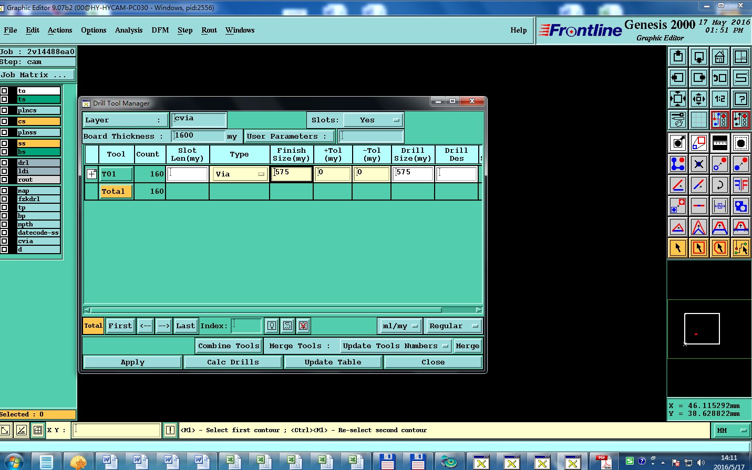Open the Windows menu
Screen dimensions: 752x470
(240, 30)
